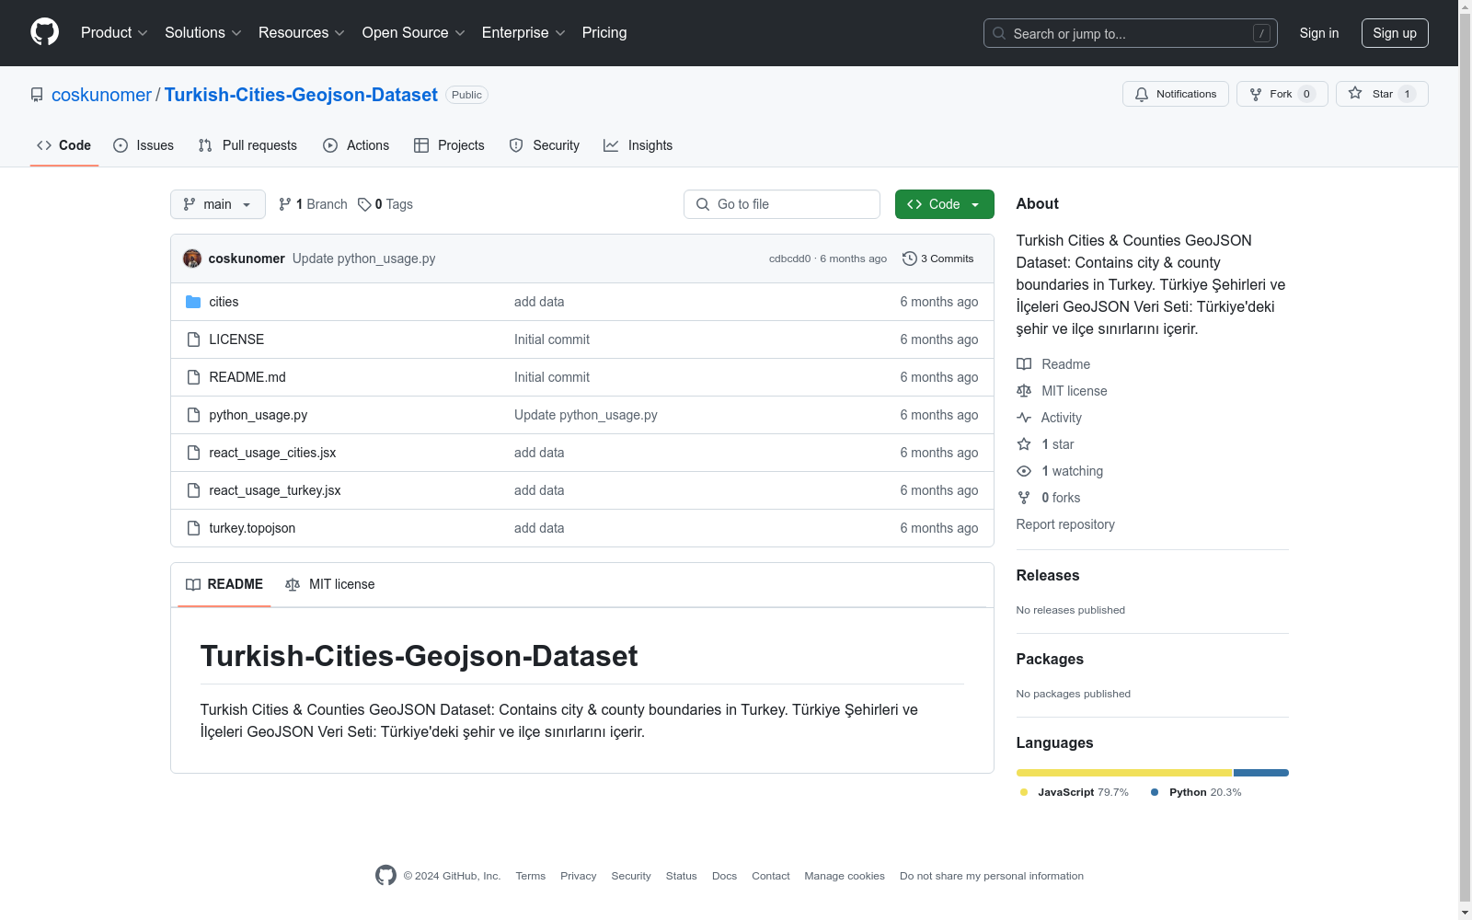Open the Issues tab
This screenshot has height=920, width=1472.
click(x=144, y=145)
